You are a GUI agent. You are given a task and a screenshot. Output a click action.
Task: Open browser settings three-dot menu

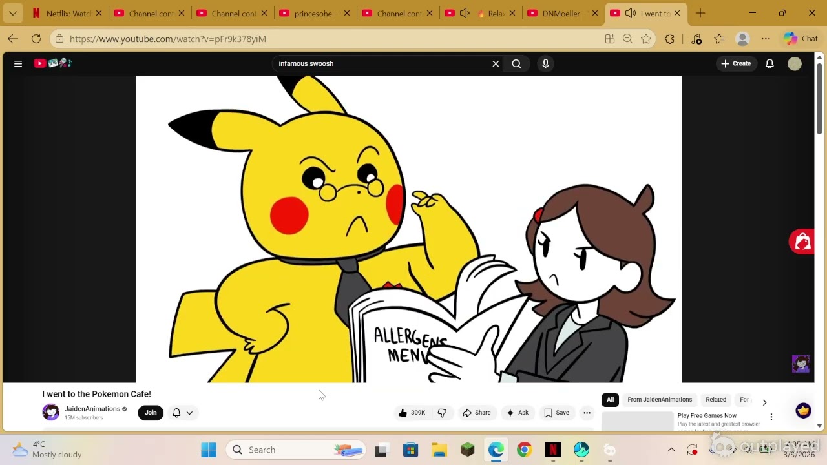click(766, 39)
